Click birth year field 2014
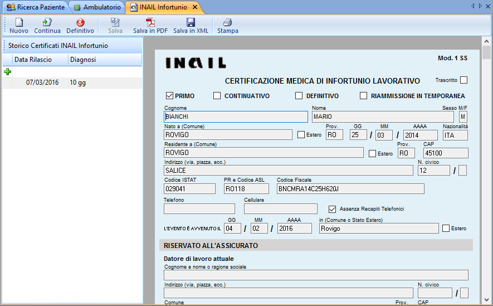Screen dimensions: 493x306 [421, 135]
